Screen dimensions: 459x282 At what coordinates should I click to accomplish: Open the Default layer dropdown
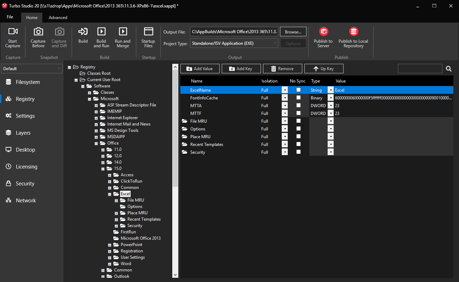point(32,68)
